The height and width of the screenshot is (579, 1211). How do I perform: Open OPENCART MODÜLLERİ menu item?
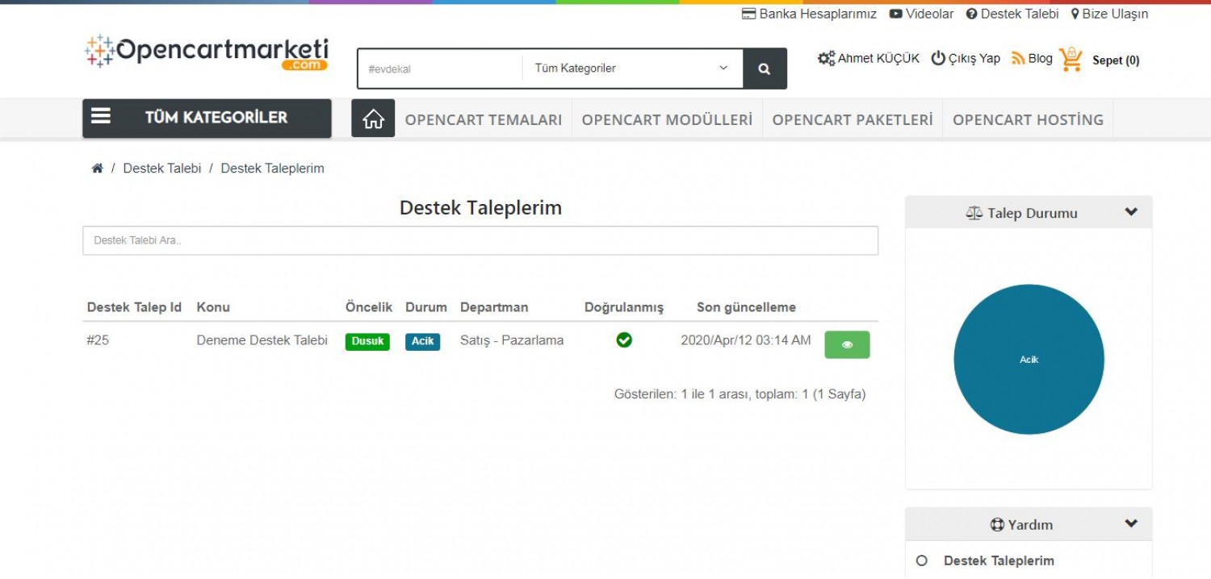667,119
